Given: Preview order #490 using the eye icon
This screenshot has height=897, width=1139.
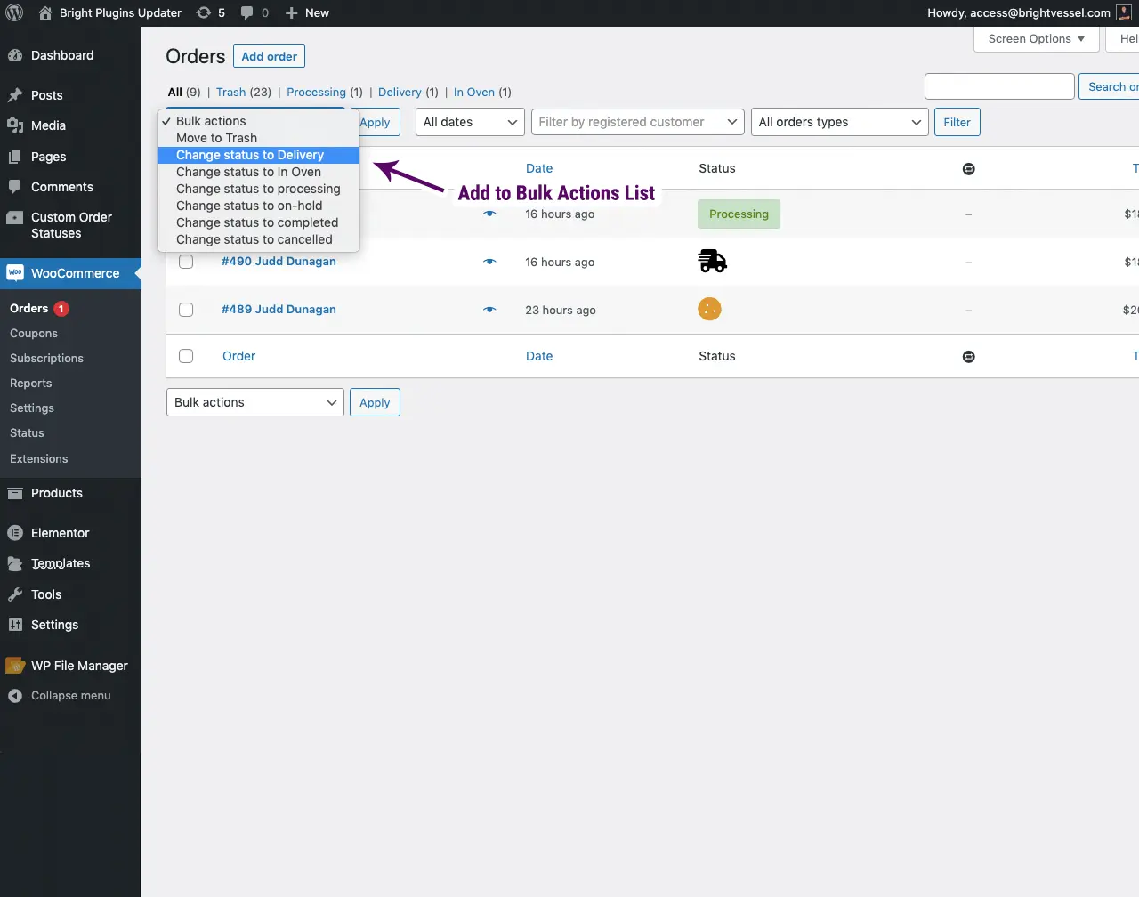Looking at the screenshot, I should 489,262.
